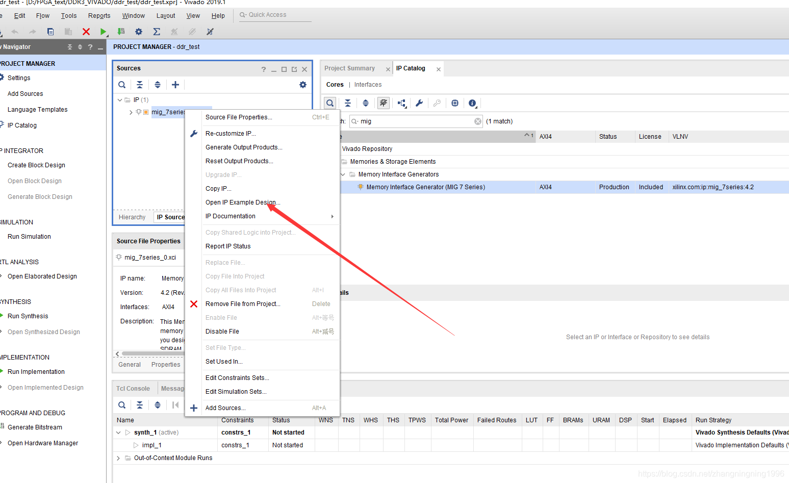Collapse all items in Sources panel

pos(140,85)
